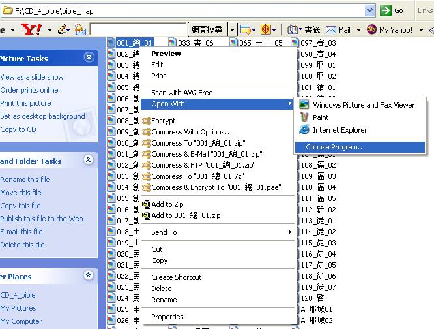Expand the address bar dropdown
The image size is (434, 329).
pos(370,10)
